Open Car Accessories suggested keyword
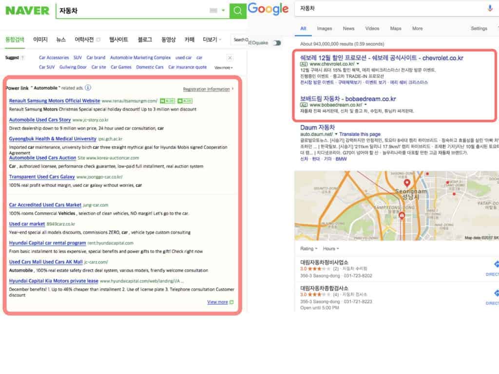Image resolution: width=499 pixels, height=374 pixels. tap(54, 57)
